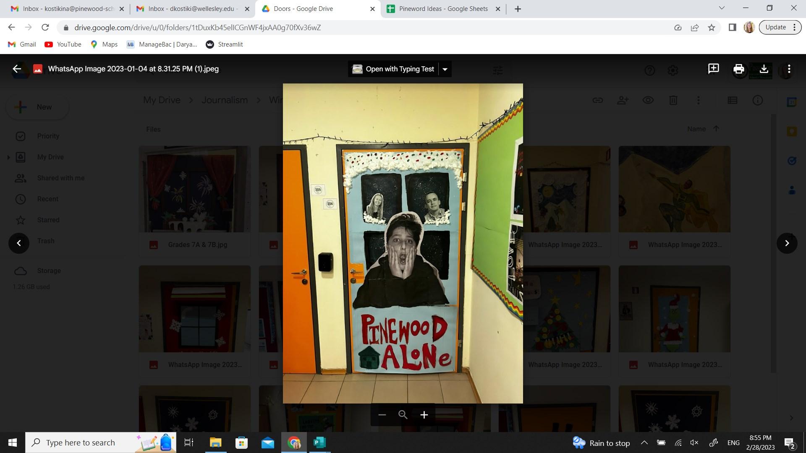This screenshot has width=806, height=453.
Task: Switch to Pineword Ideas Google Sheets tab
Action: coord(443,9)
